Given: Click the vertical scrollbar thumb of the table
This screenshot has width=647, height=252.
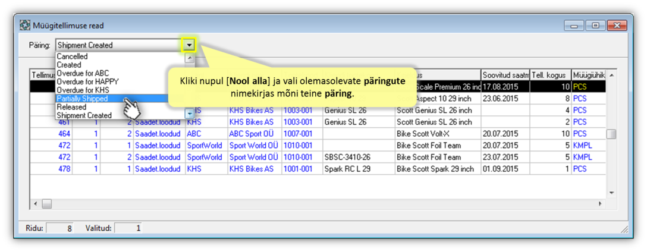Looking at the screenshot, I should point(611,134).
